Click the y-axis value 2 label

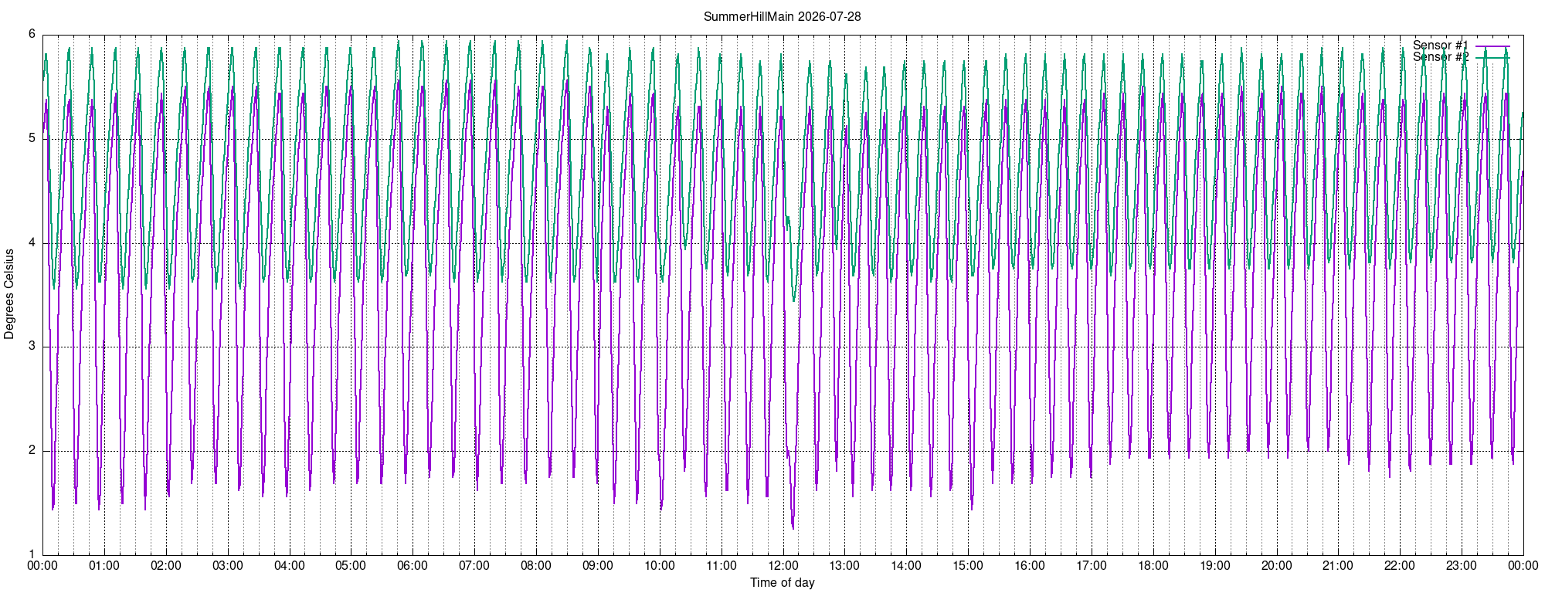pyautogui.click(x=32, y=450)
